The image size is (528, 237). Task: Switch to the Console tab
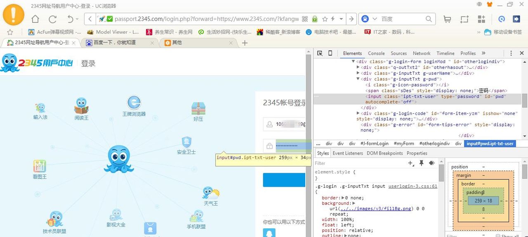(x=376, y=53)
